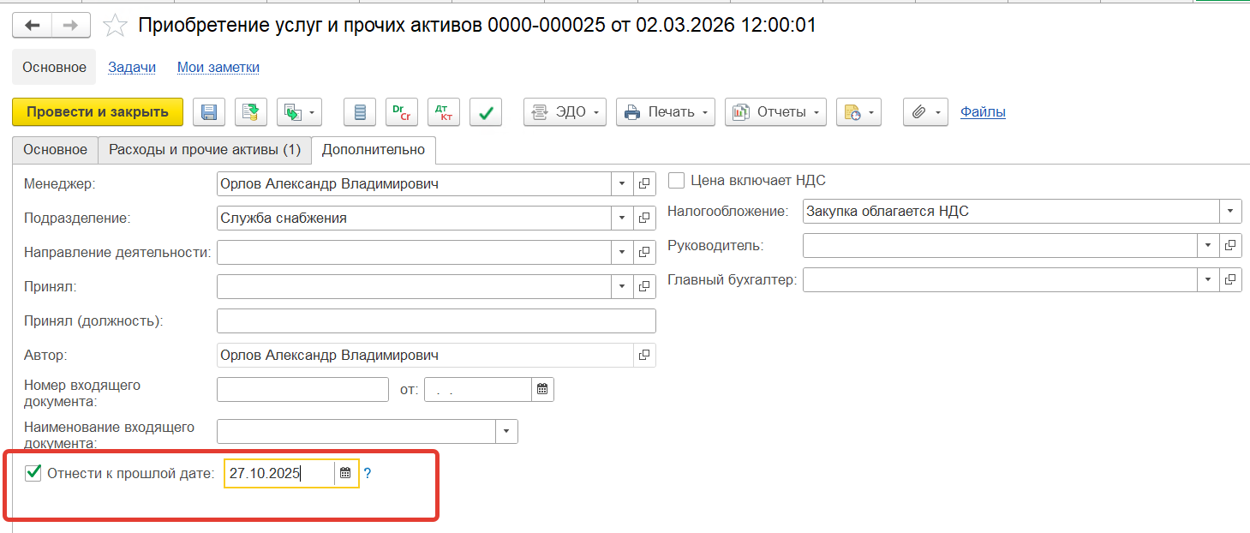Screen dimensions: 1250x533
Task: Click the 'Служба снабжения' department field
Action: click(415, 218)
